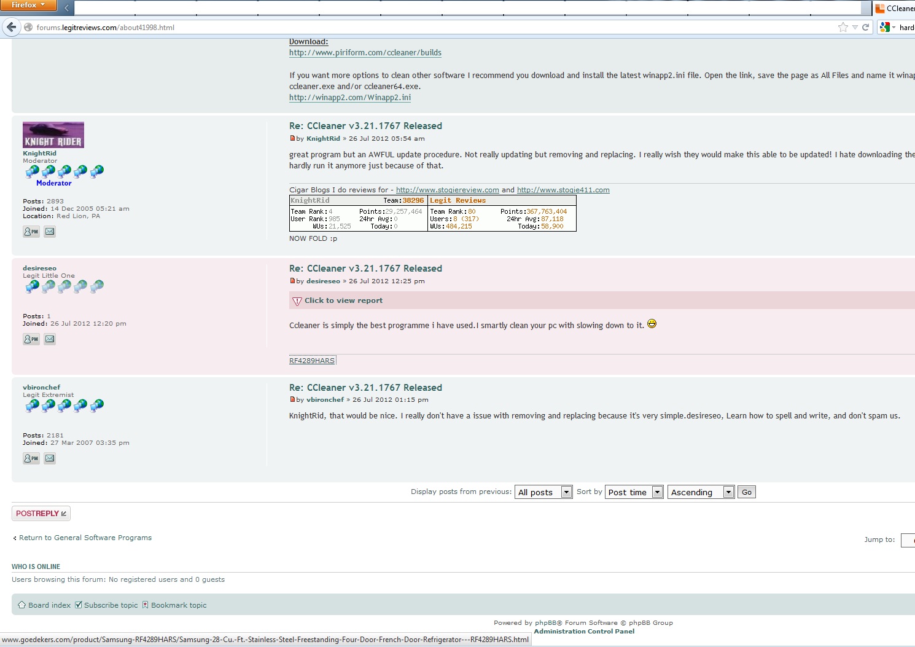This screenshot has height=647, width=915.
Task: Click the KnightRider avatar image
Action: point(53,135)
